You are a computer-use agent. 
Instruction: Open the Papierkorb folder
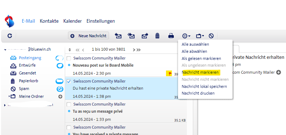click(28, 81)
